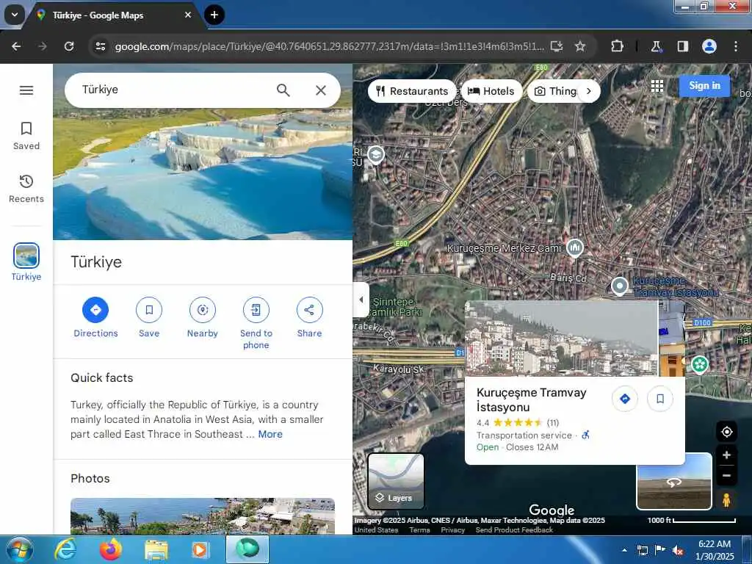Share the Türkiye place
Image resolution: width=752 pixels, height=564 pixels.
pos(309,317)
